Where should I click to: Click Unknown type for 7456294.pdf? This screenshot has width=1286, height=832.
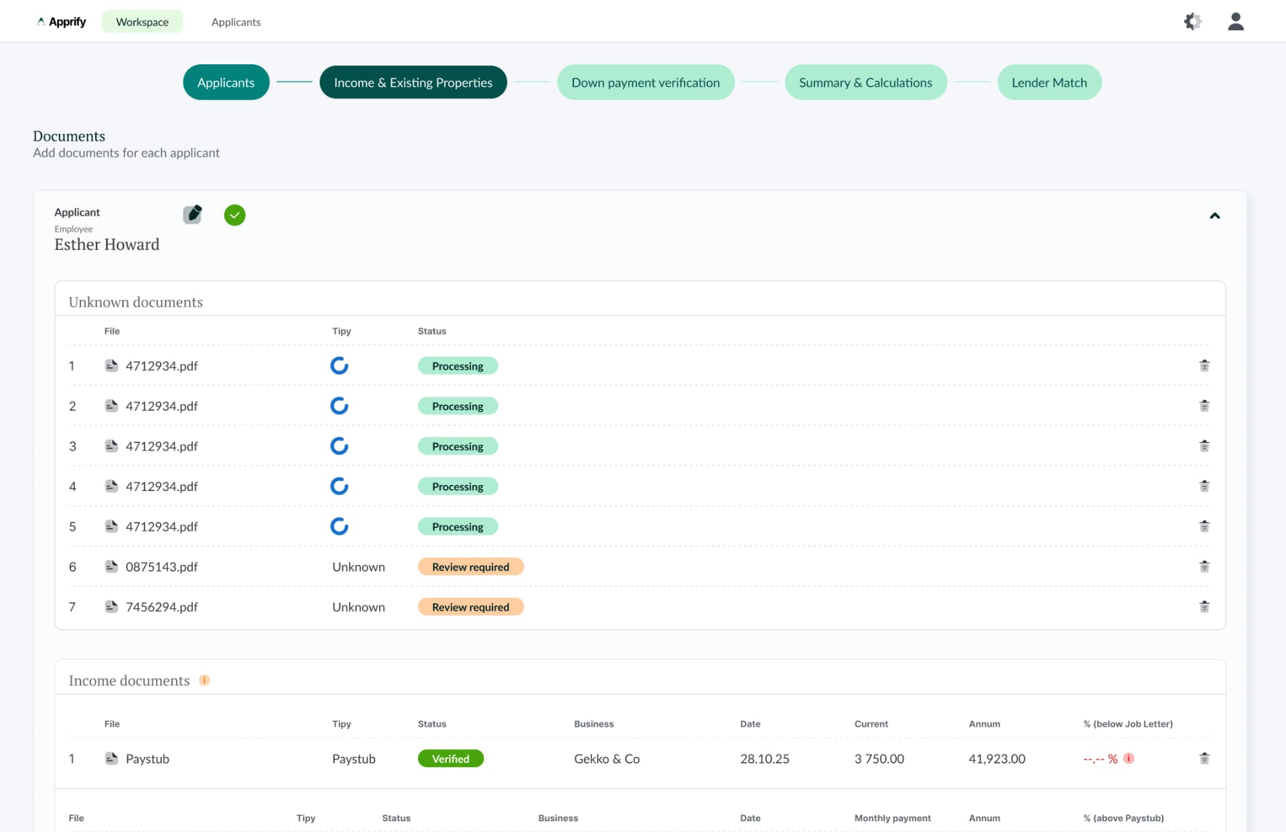click(358, 607)
